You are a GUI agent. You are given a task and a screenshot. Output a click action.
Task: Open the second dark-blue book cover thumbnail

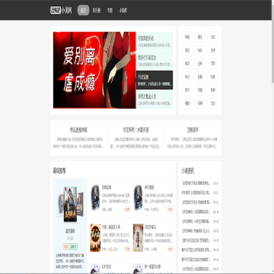tap(138, 198)
